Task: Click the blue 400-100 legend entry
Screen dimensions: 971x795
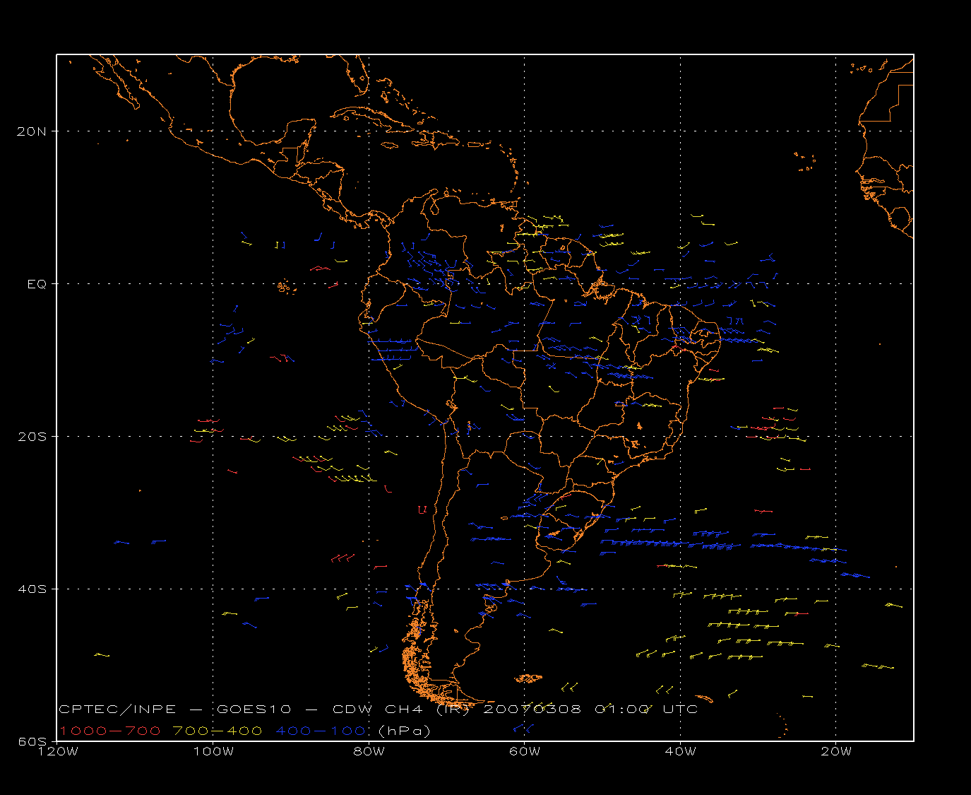Action: [321, 731]
